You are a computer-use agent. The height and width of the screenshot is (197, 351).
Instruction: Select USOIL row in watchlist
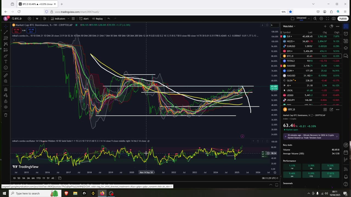(311, 90)
